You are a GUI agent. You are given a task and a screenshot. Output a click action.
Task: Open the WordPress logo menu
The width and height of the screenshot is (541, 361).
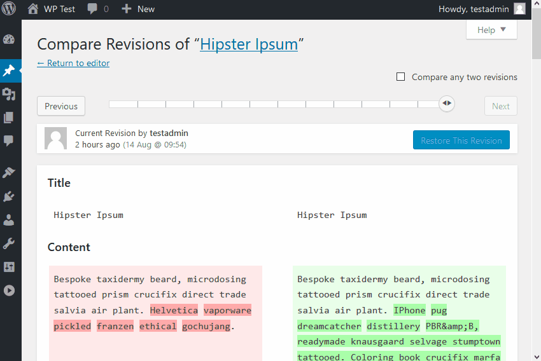10,9
